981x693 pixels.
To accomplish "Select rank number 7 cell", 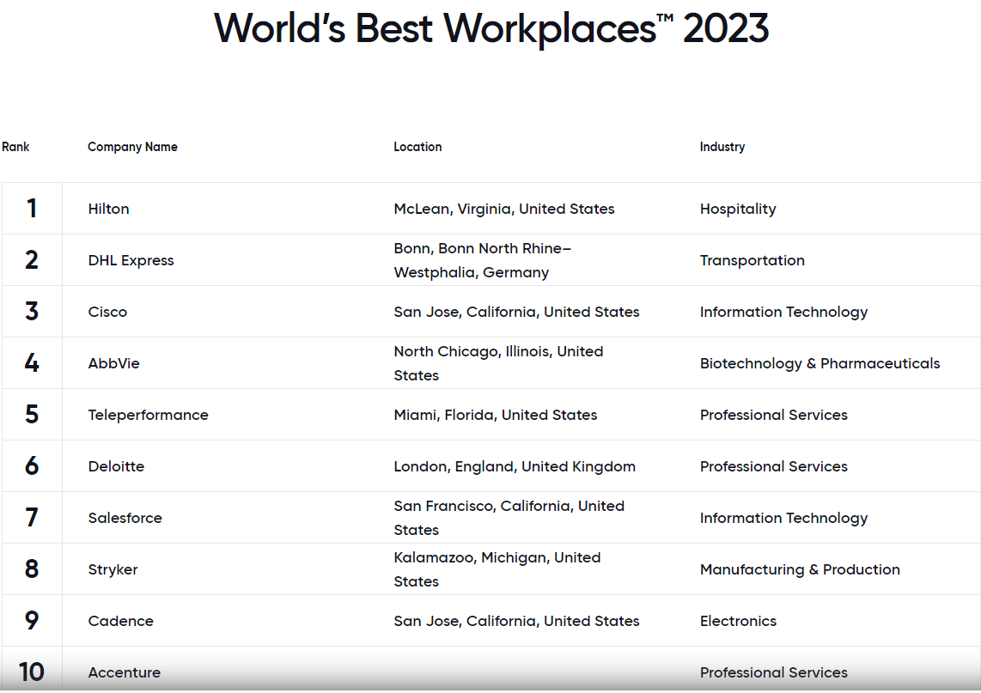I will coord(32,517).
